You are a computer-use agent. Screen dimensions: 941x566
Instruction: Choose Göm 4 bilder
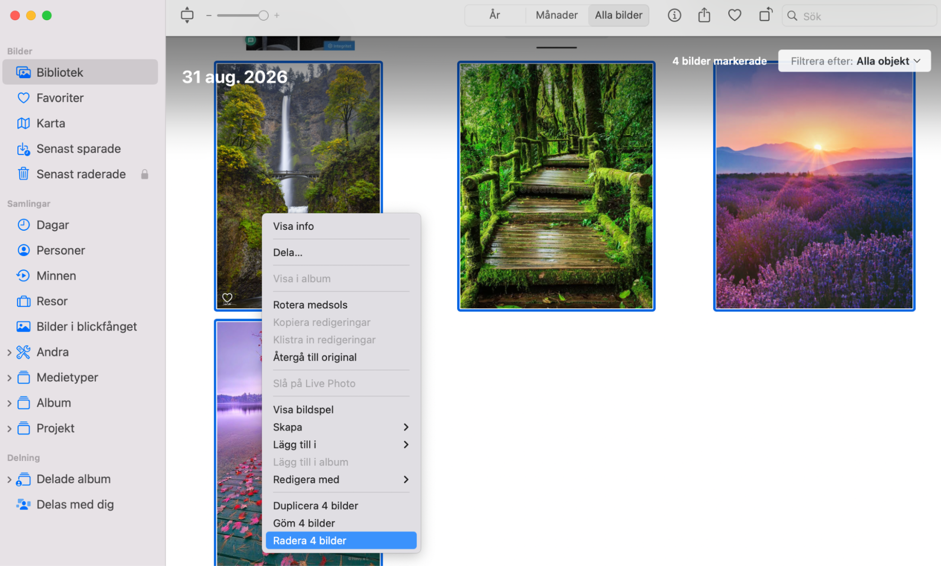click(x=341, y=524)
